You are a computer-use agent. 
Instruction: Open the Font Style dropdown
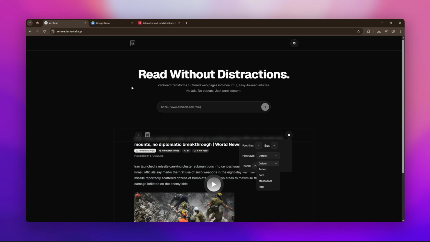(268, 156)
